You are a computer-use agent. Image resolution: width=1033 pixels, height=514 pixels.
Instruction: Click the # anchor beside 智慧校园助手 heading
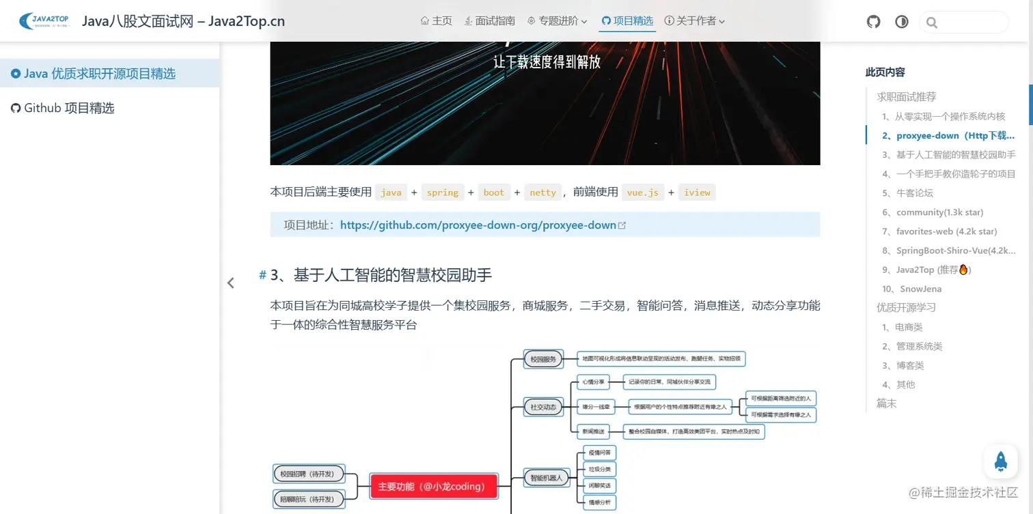point(262,274)
